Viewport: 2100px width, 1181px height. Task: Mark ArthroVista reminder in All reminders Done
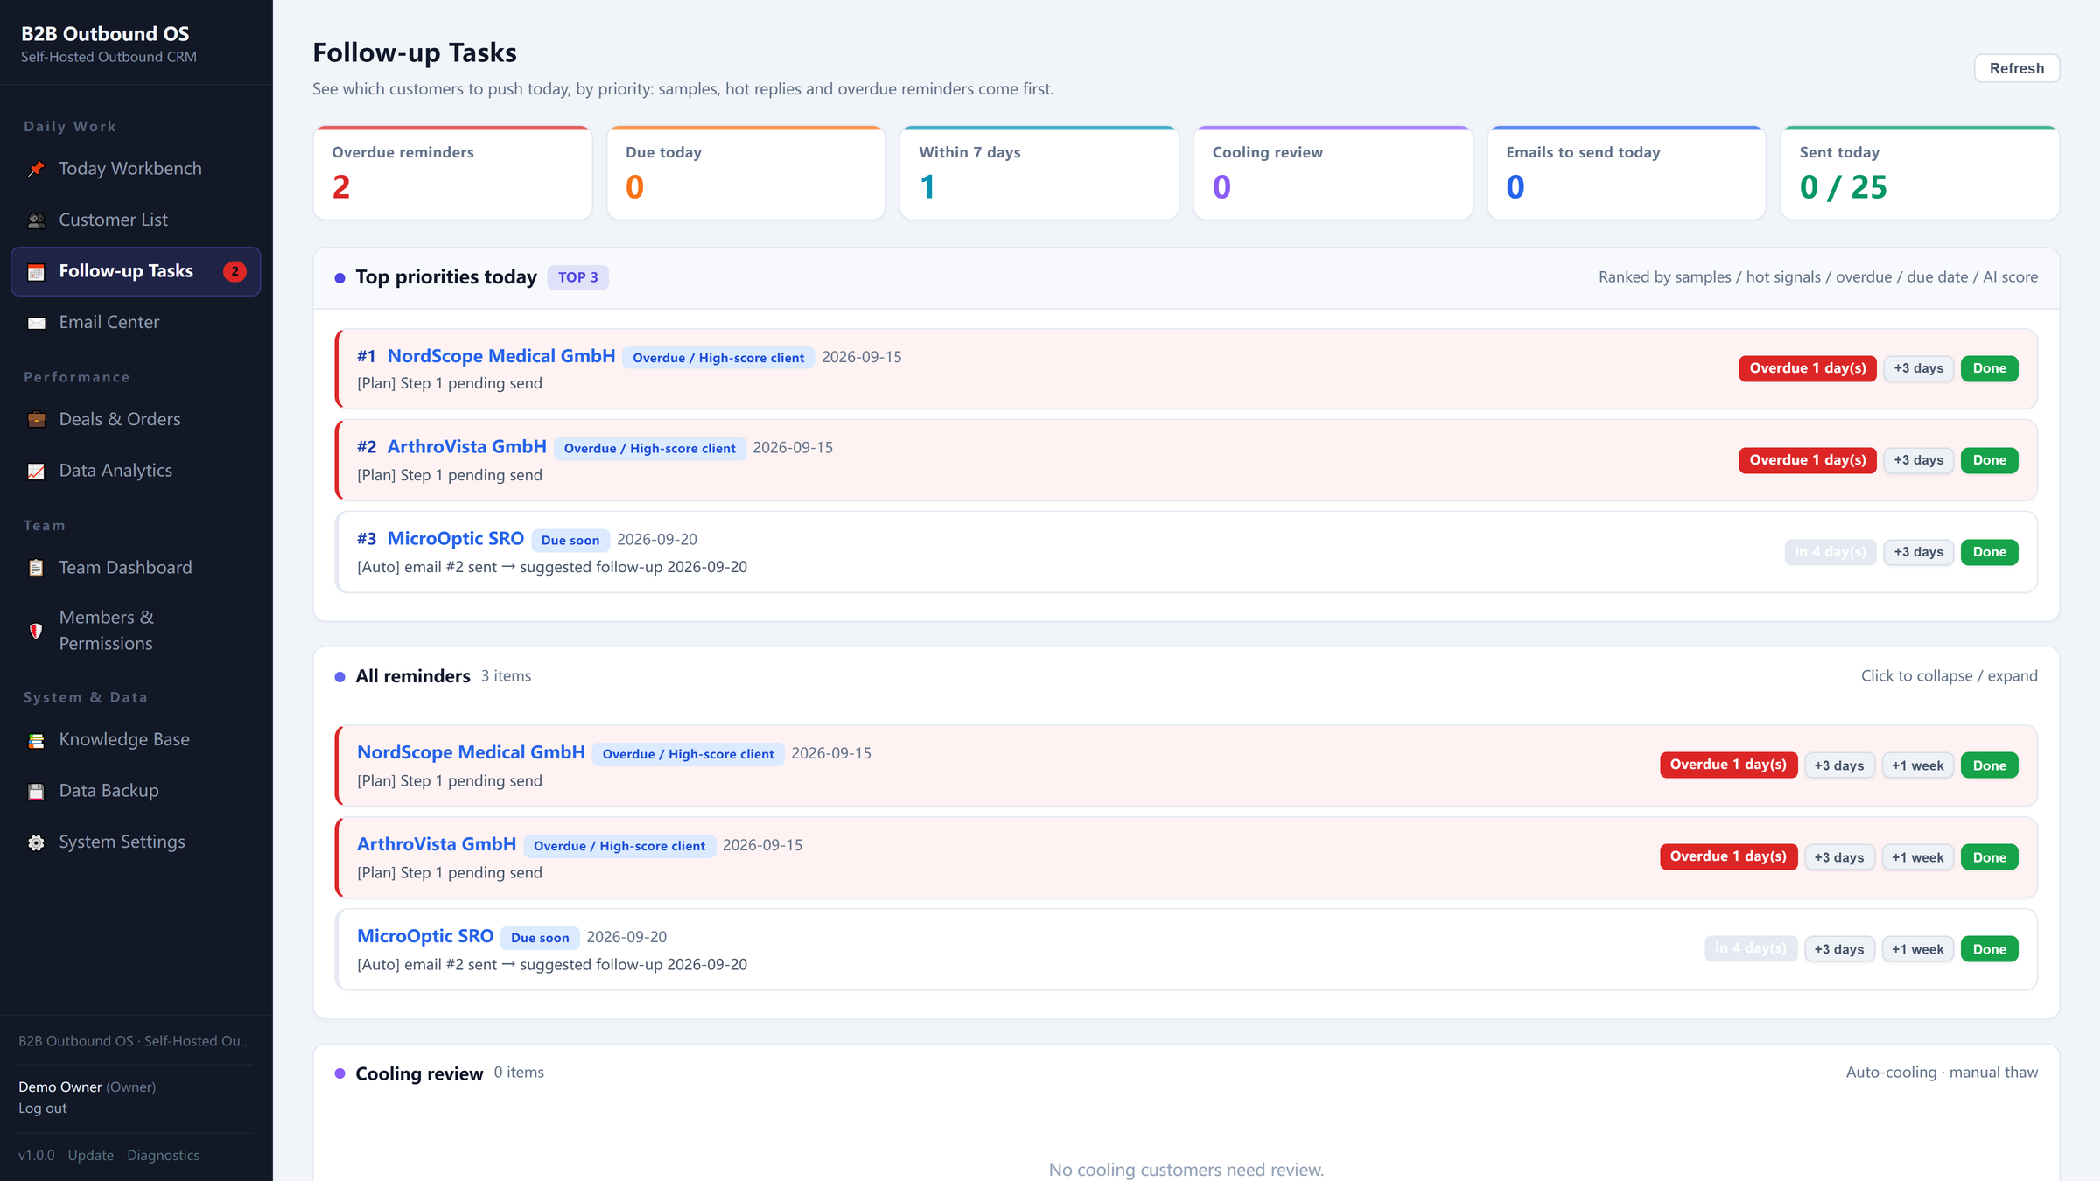(1989, 857)
